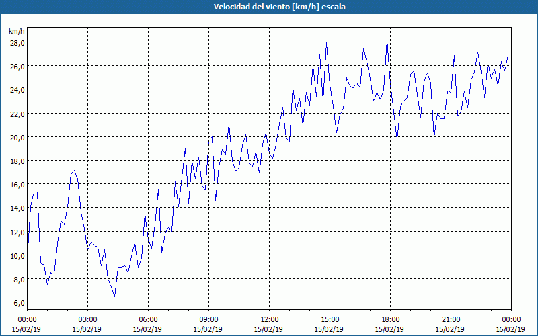Click the 18:00 time axis label

391,320
